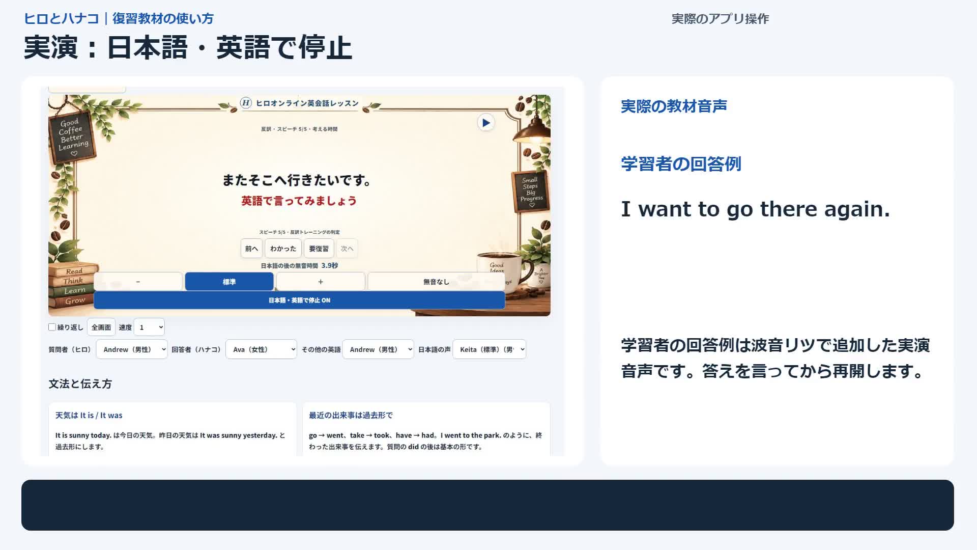This screenshot has width=977, height=550.
Task: Open the 質問者（ヒロ）voice dropdown
Action: [132, 349]
